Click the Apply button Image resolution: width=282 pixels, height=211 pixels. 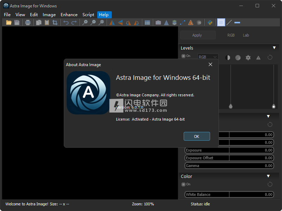coord(198,35)
